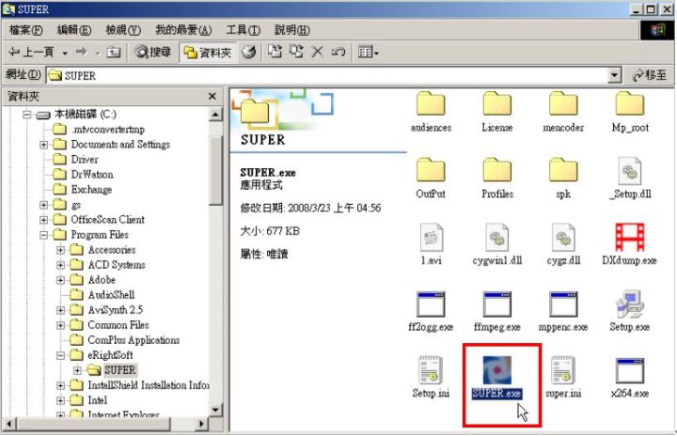The width and height of the screenshot is (677, 436).
Task: Click folder tree scroll right arrow
Action: coord(201,424)
